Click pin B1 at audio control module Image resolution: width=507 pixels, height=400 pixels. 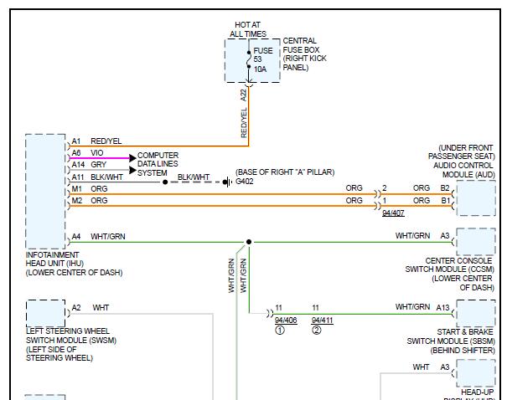(x=446, y=201)
